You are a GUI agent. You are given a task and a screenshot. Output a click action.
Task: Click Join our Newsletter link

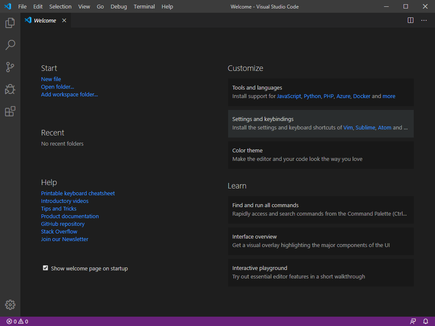pos(65,239)
